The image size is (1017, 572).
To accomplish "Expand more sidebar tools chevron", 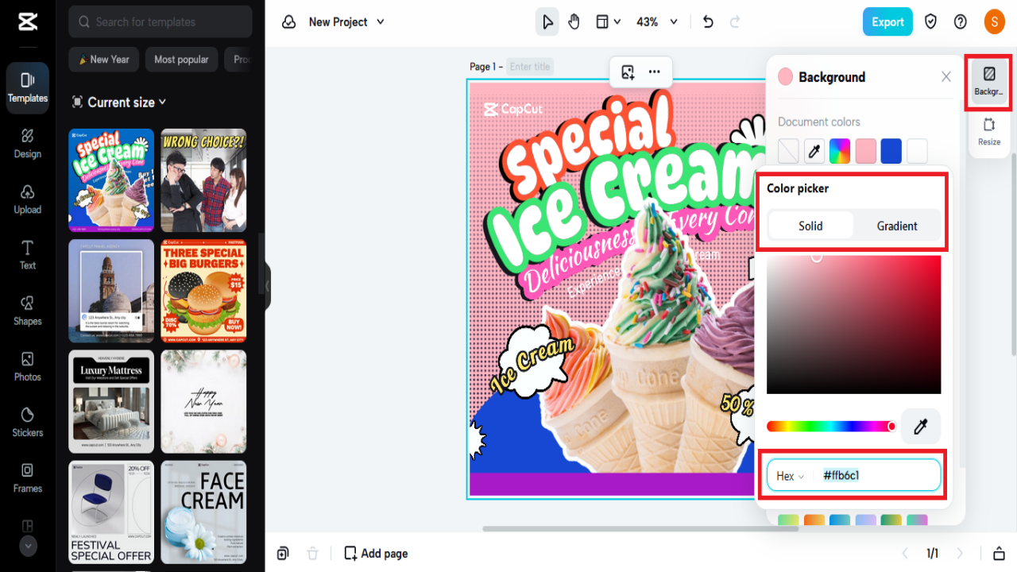I will pos(28,546).
